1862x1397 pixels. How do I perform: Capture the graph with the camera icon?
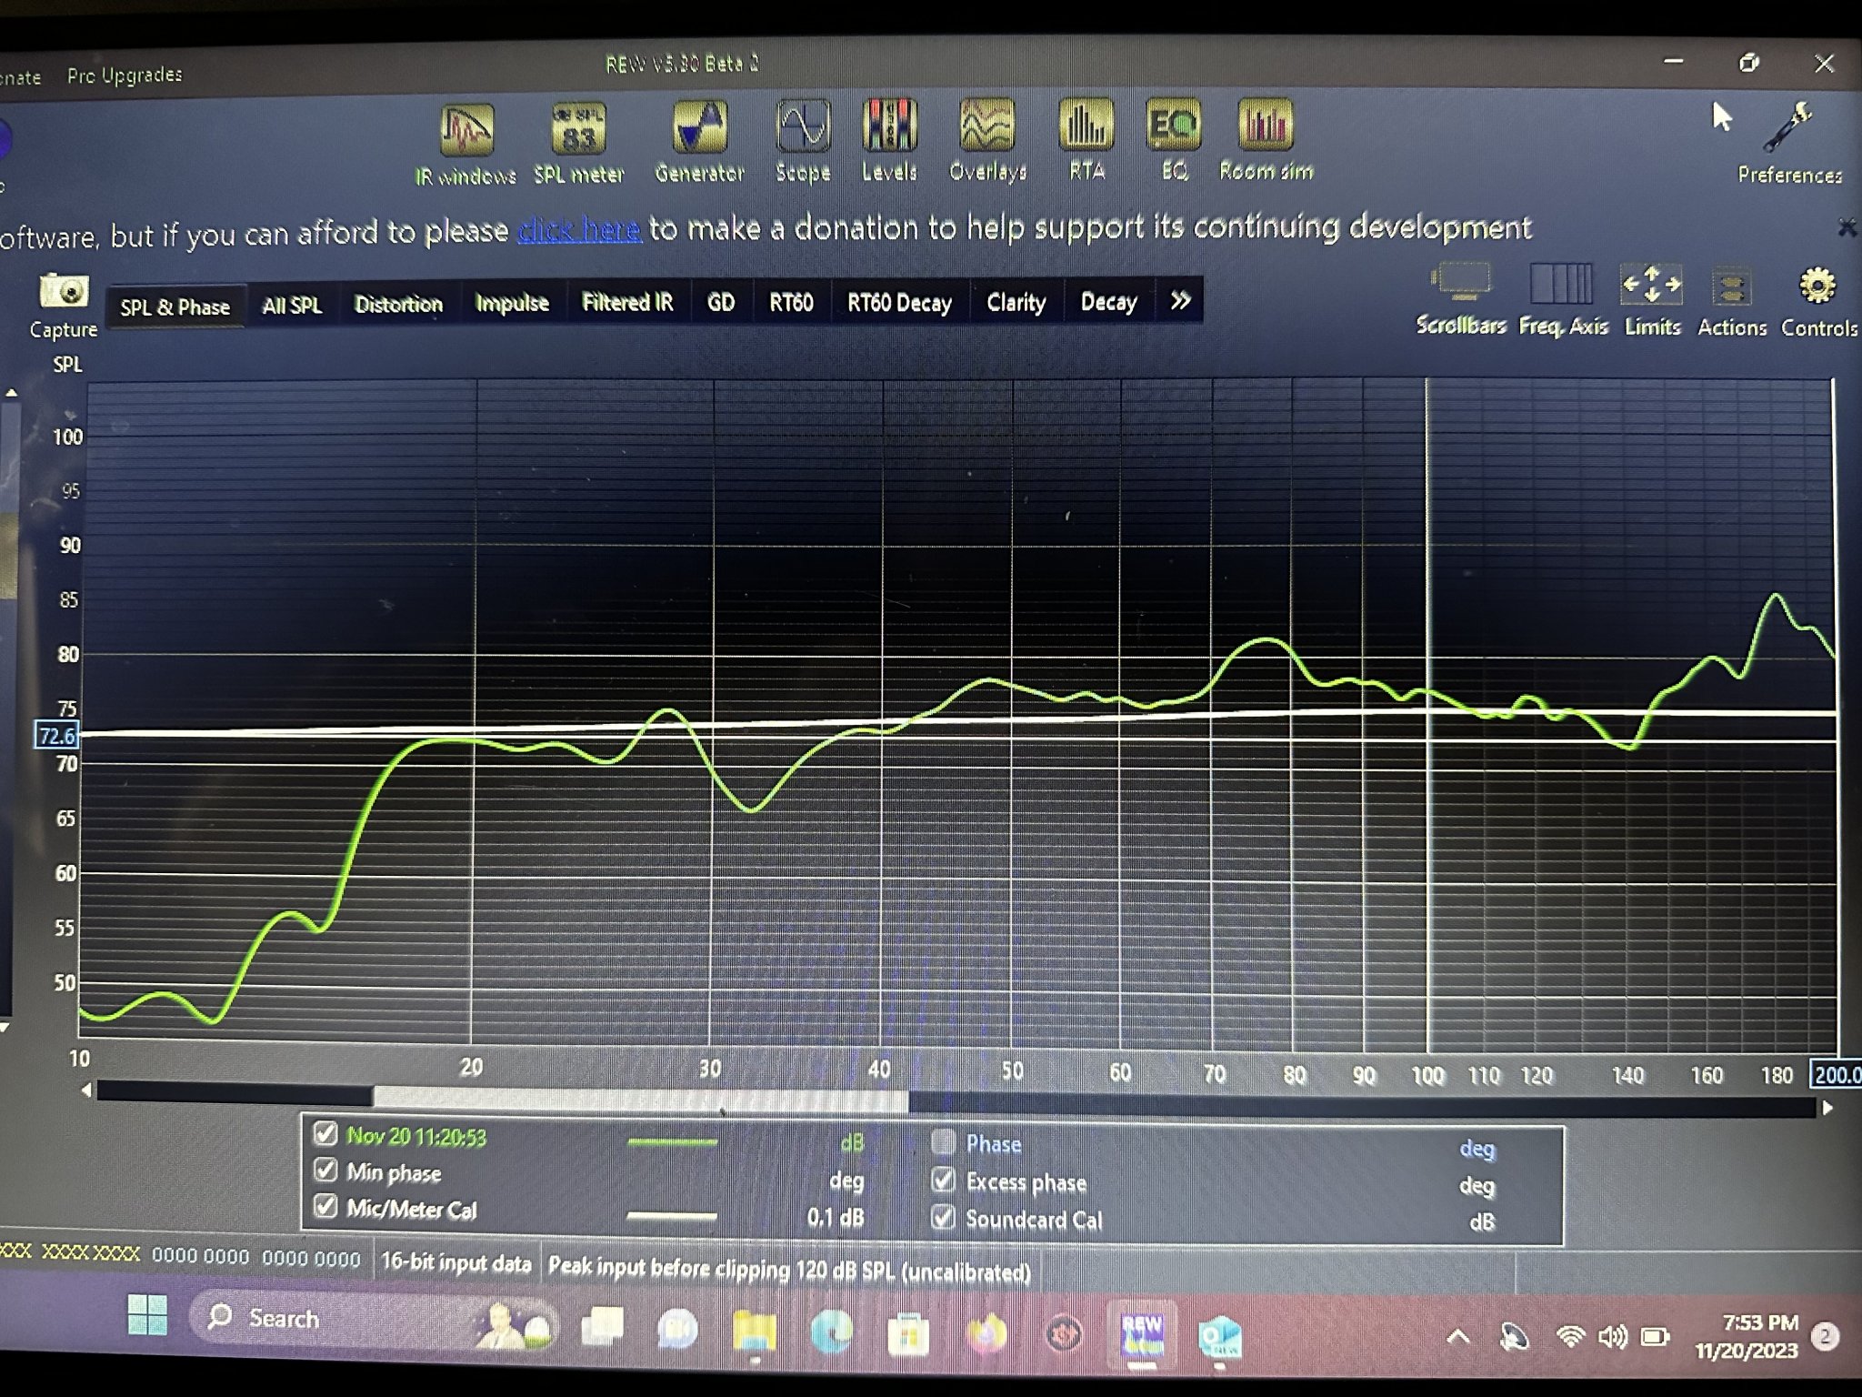pyautogui.click(x=63, y=306)
